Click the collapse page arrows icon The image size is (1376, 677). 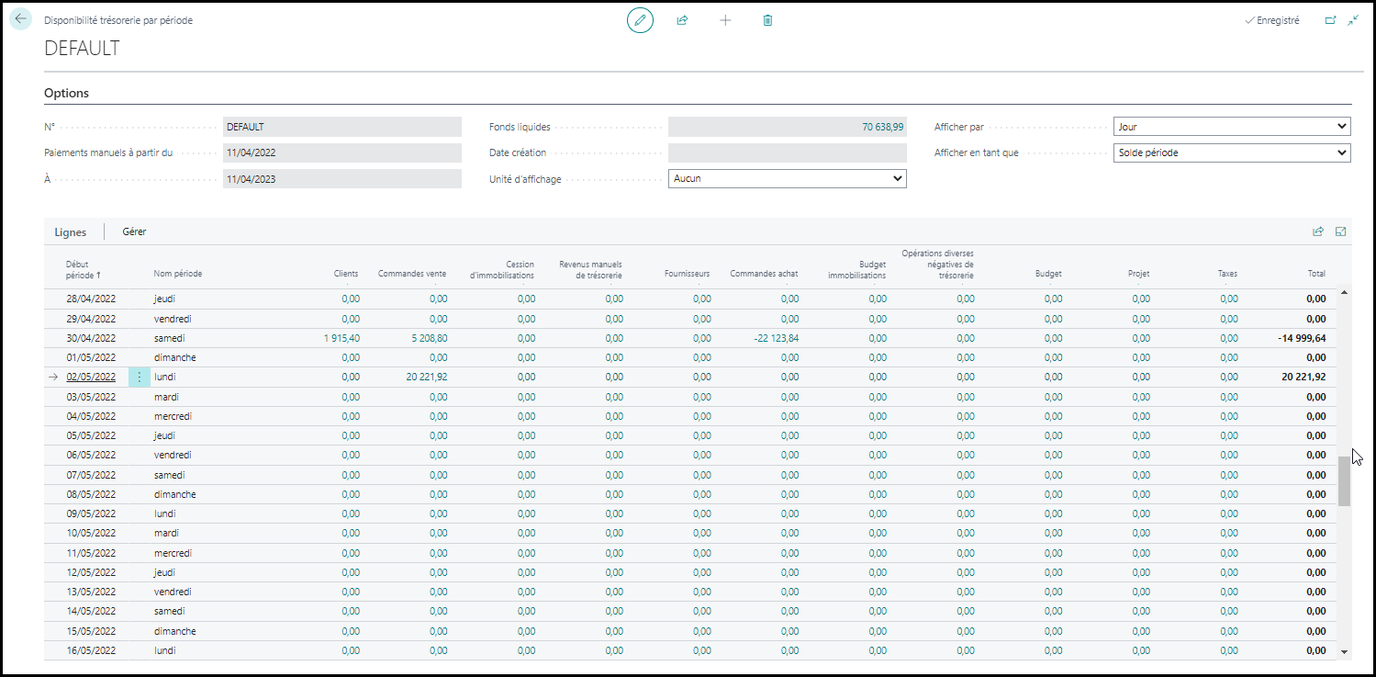click(1353, 20)
